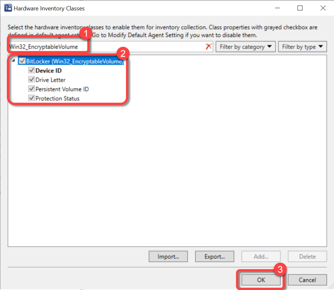The width and height of the screenshot is (334, 290).
Task: Toggle the BitLocker class checkbox
Action: click(x=22, y=61)
